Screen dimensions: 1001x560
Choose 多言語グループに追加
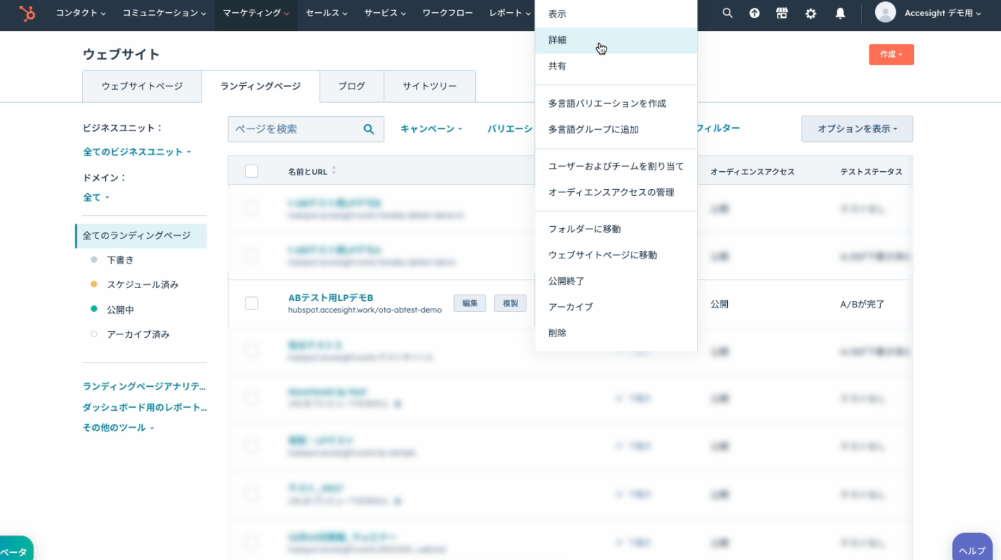tap(616, 129)
